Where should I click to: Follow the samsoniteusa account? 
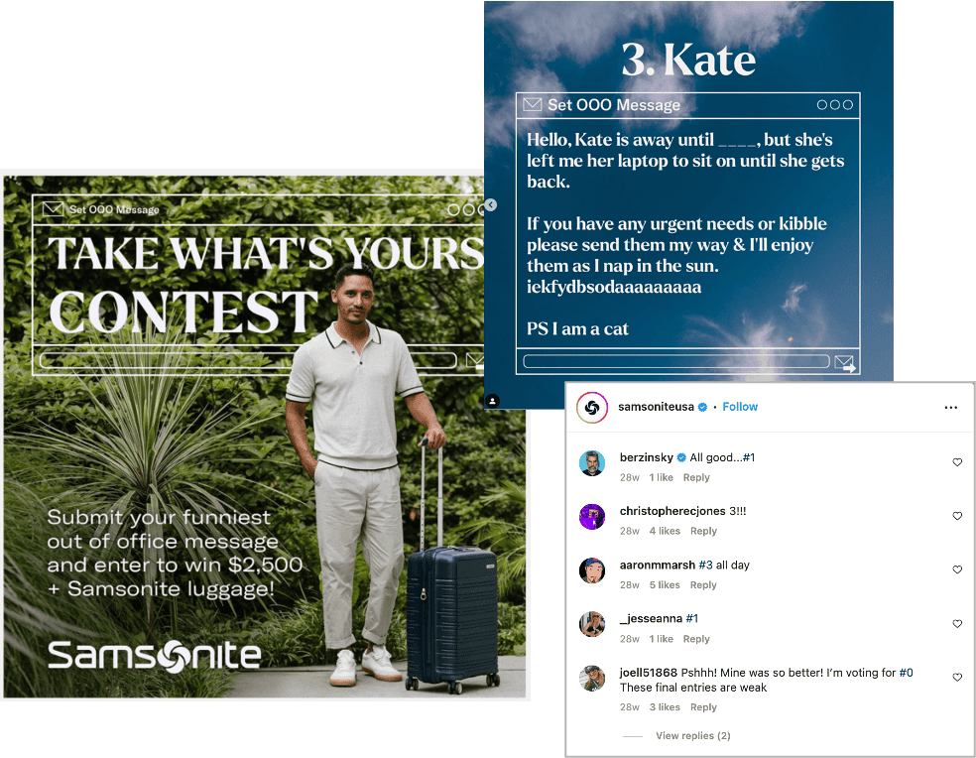pos(740,407)
